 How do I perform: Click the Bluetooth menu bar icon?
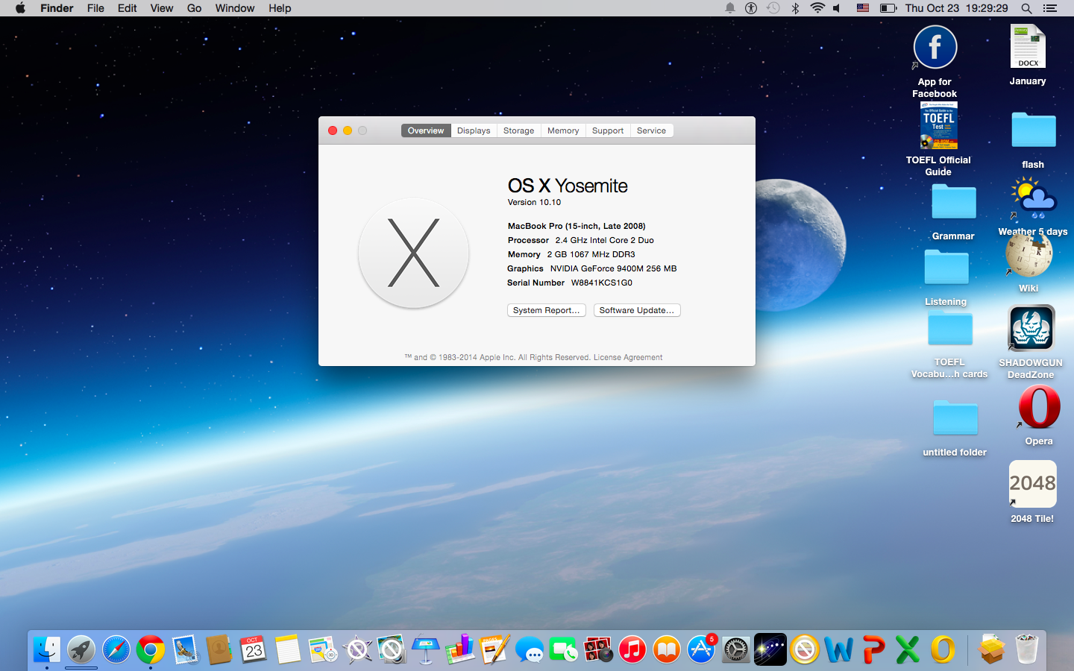pyautogui.click(x=795, y=8)
